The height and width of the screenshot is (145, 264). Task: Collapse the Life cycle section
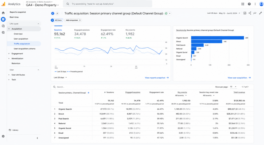coord(38,24)
